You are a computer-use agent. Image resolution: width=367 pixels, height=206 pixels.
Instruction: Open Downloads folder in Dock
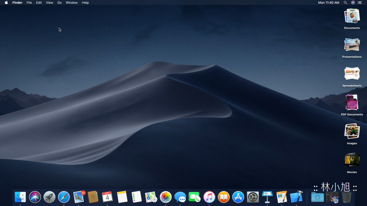(318, 197)
